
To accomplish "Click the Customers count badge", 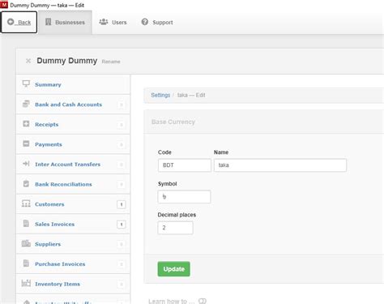I will click(x=122, y=204).
